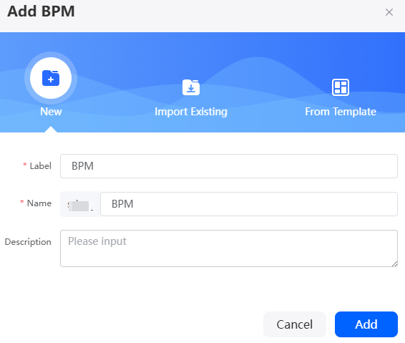The height and width of the screenshot is (343, 405).
Task: Click the white circle around New icon
Action: click(51, 78)
